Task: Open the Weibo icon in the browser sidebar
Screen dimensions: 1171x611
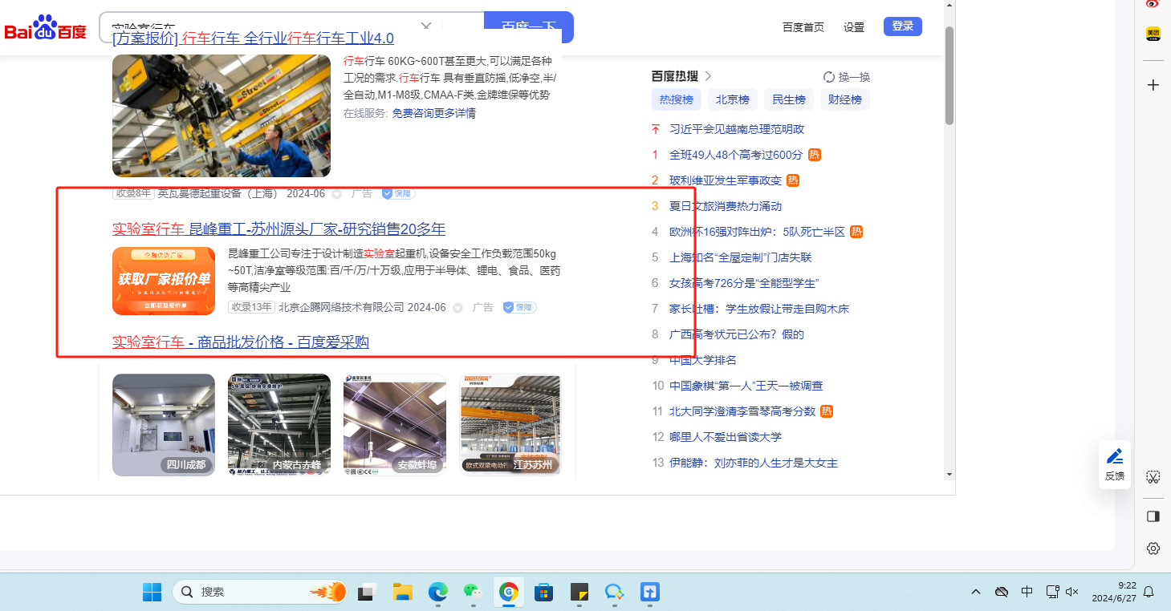Action: [1153, 4]
